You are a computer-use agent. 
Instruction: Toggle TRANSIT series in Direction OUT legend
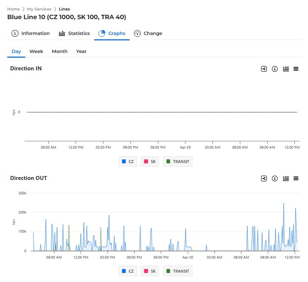pyautogui.click(x=178, y=271)
